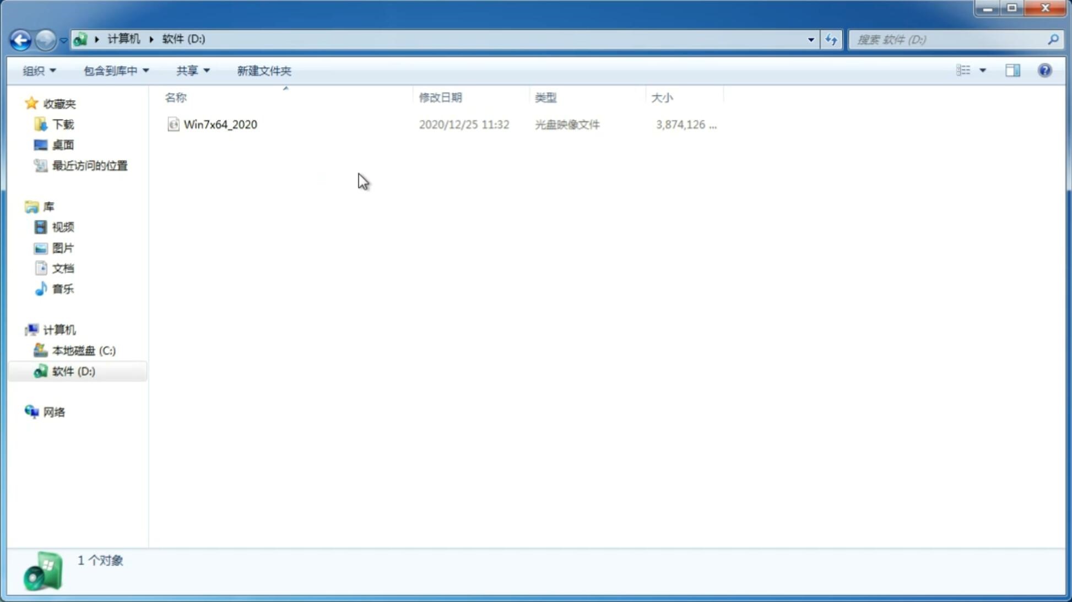The image size is (1072, 602).
Task: Click the address bar path field
Action: click(x=442, y=39)
